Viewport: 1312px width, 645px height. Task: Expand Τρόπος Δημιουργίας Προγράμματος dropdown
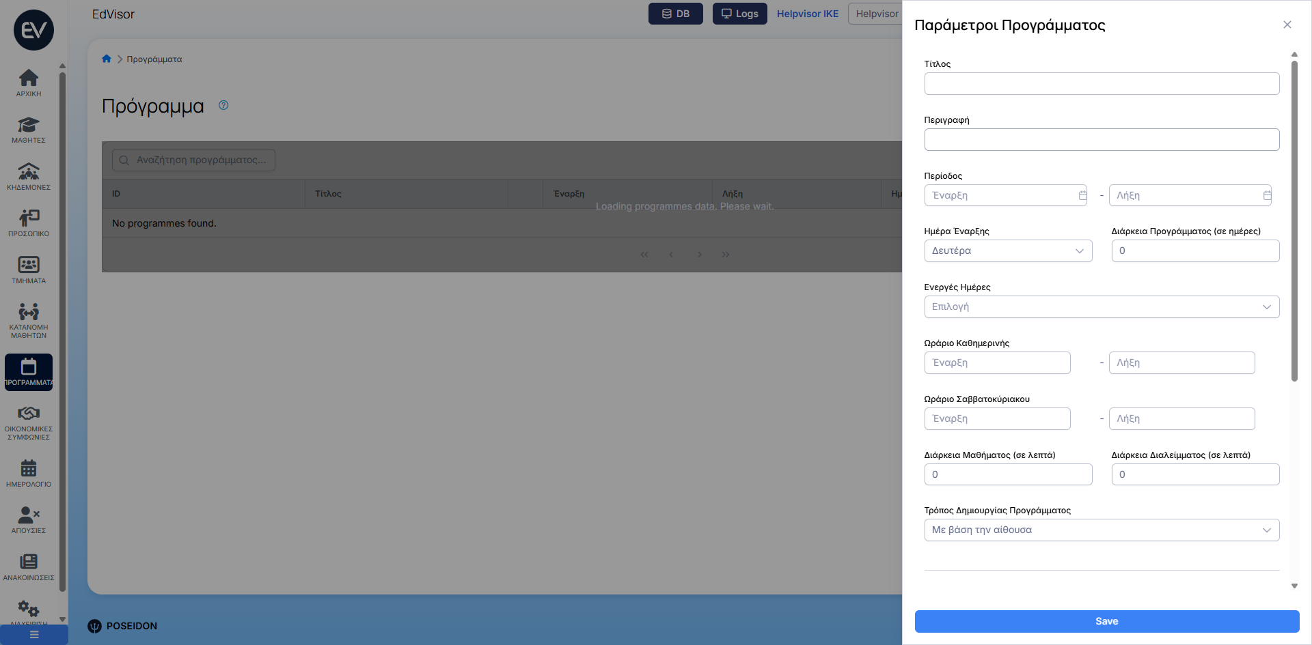[1101, 530]
